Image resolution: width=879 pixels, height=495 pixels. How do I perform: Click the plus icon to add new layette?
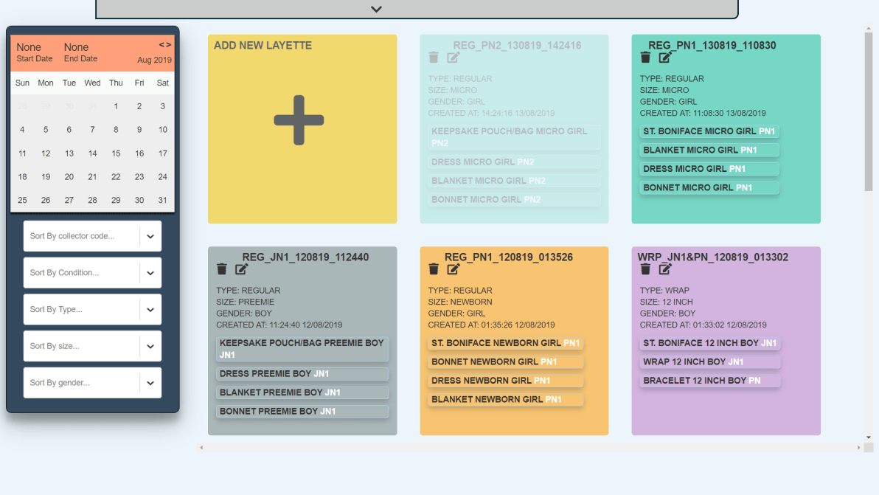click(299, 120)
